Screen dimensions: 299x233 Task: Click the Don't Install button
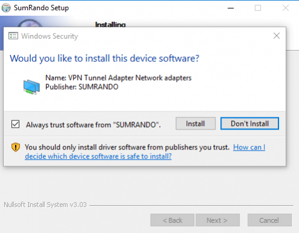249,123
